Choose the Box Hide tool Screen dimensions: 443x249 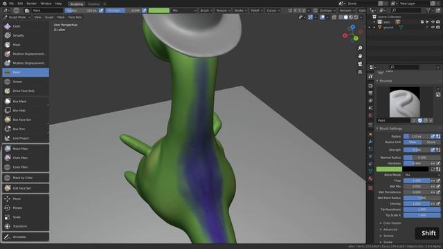[26, 111]
